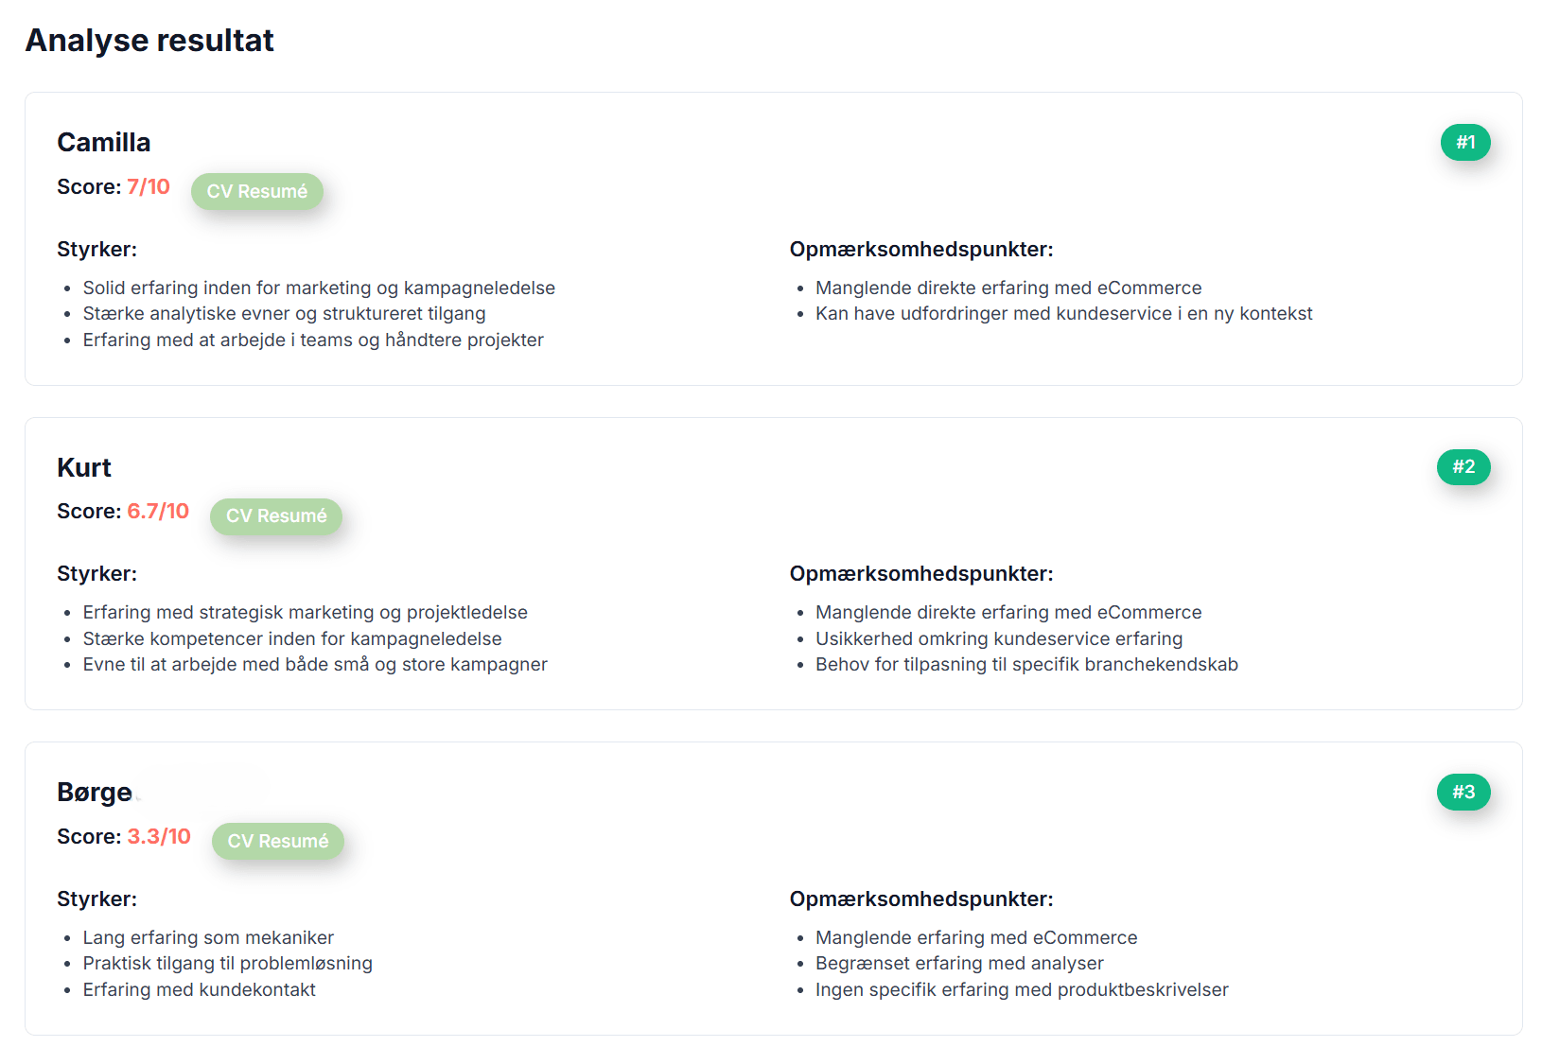Click Kurt's 6.7/10 score

[x=158, y=511]
